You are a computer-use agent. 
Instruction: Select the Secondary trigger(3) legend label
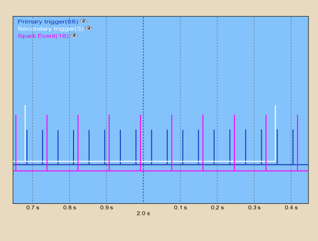tap(50, 29)
